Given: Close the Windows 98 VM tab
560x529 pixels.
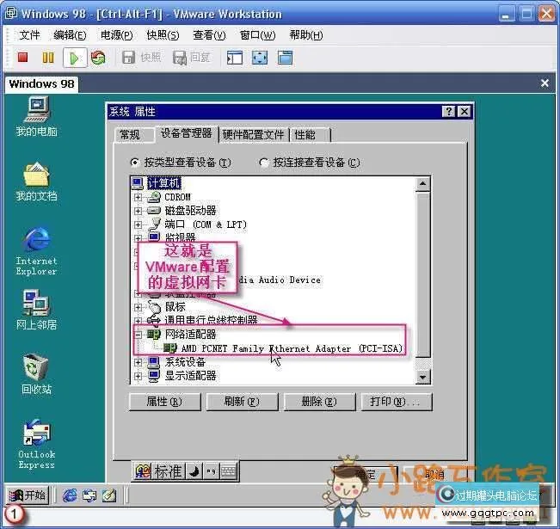Looking at the screenshot, I should coord(545,83).
